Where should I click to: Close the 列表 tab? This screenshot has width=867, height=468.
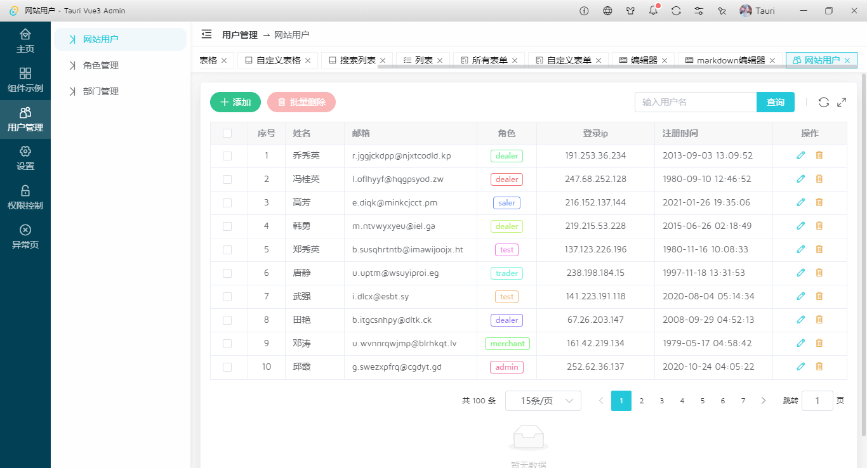pos(439,61)
